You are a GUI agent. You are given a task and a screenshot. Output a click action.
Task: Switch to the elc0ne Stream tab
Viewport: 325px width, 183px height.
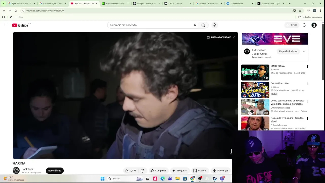pos(115,4)
